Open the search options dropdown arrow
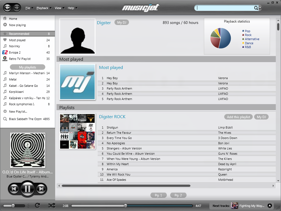The height and width of the screenshot is (211, 281). [260, 8]
